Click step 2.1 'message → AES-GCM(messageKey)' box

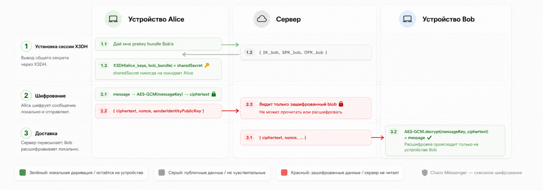click(158, 94)
